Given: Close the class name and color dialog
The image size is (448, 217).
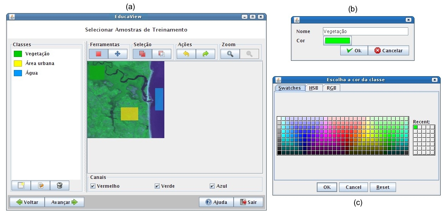Looking at the screenshot, I should coord(409,20).
